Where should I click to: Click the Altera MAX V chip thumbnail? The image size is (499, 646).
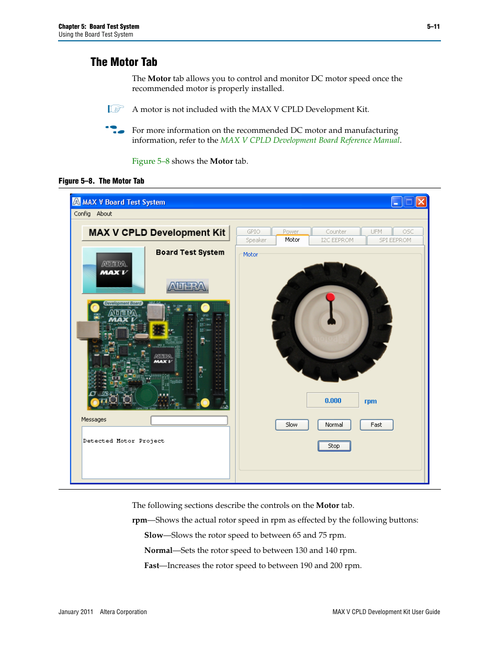tap(114, 270)
